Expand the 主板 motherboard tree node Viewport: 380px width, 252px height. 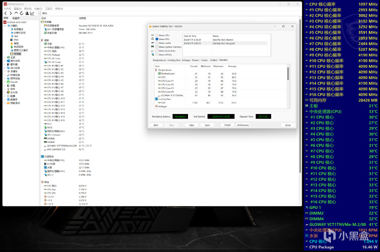coord(5,57)
